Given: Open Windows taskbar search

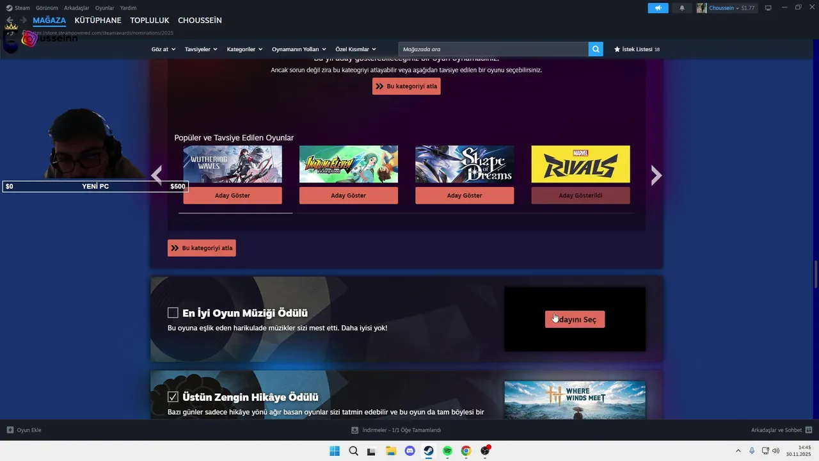Looking at the screenshot, I should [353, 451].
